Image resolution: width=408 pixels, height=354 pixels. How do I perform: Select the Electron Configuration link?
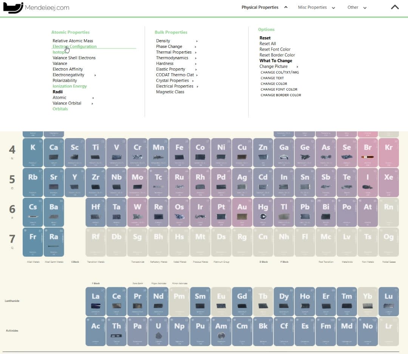74,46
